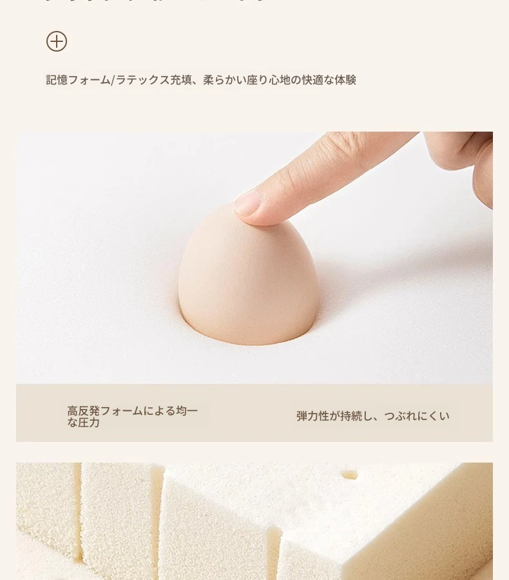Click the small hole in the latex foam
This screenshot has width=509, height=580.
coord(350,475)
